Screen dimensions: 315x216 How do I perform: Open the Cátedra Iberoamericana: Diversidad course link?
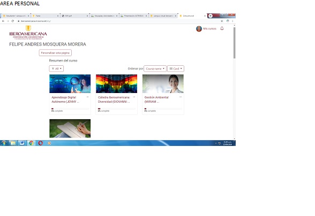point(114,99)
